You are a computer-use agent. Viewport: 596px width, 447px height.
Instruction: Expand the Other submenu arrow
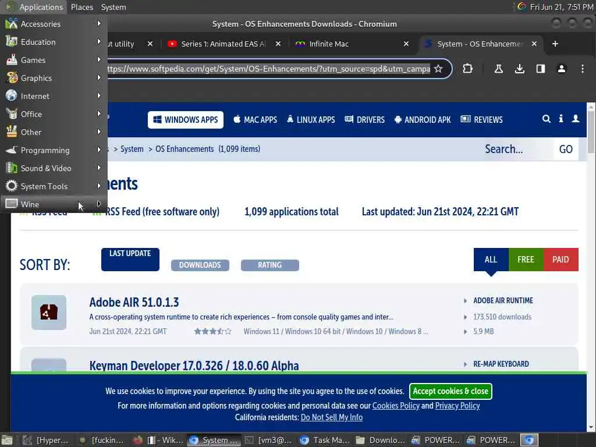99,132
